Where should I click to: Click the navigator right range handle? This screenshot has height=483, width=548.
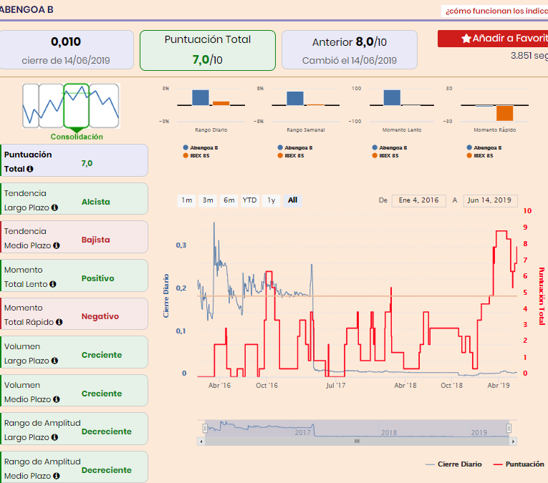(x=509, y=428)
